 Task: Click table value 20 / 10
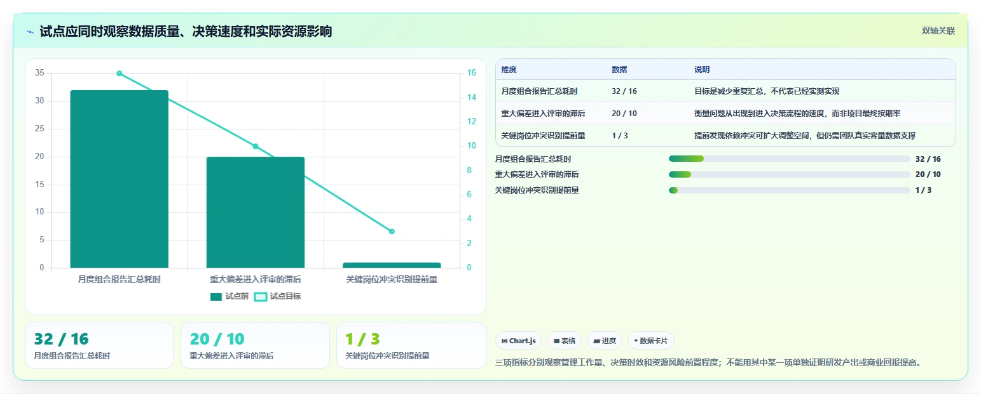tap(624, 114)
